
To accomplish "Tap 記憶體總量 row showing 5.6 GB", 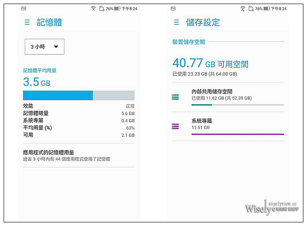I will [79, 113].
